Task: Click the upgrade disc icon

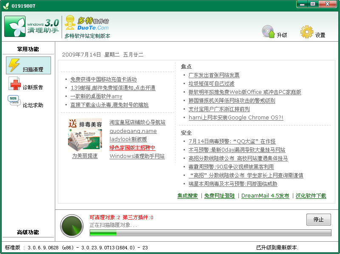Action: pyautogui.click(x=268, y=31)
